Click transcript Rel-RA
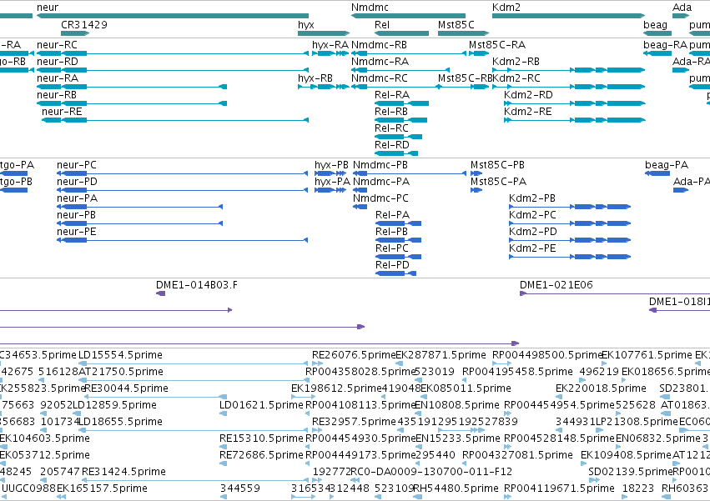 (x=392, y=95)
